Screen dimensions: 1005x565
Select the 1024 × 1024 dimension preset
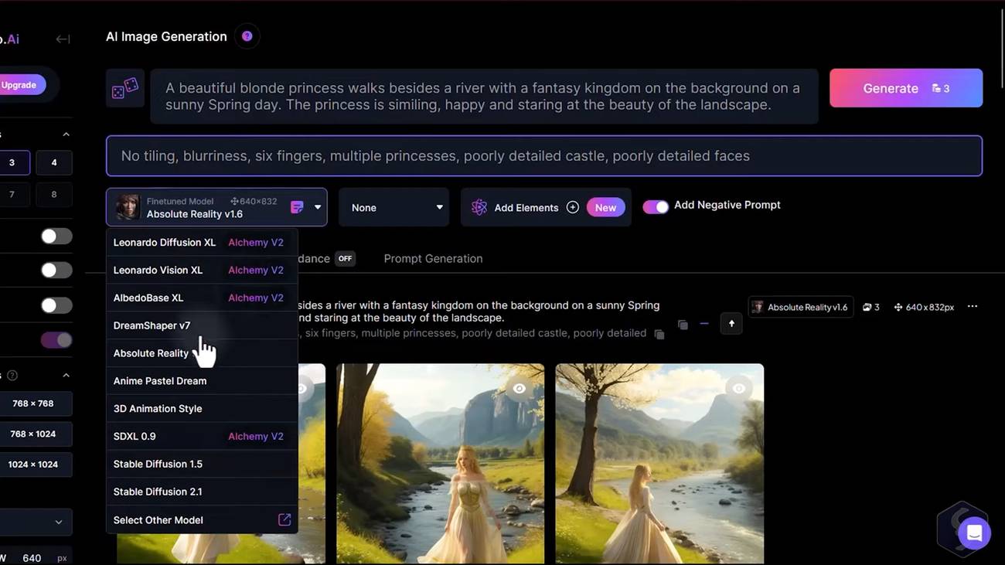point(34,465)
